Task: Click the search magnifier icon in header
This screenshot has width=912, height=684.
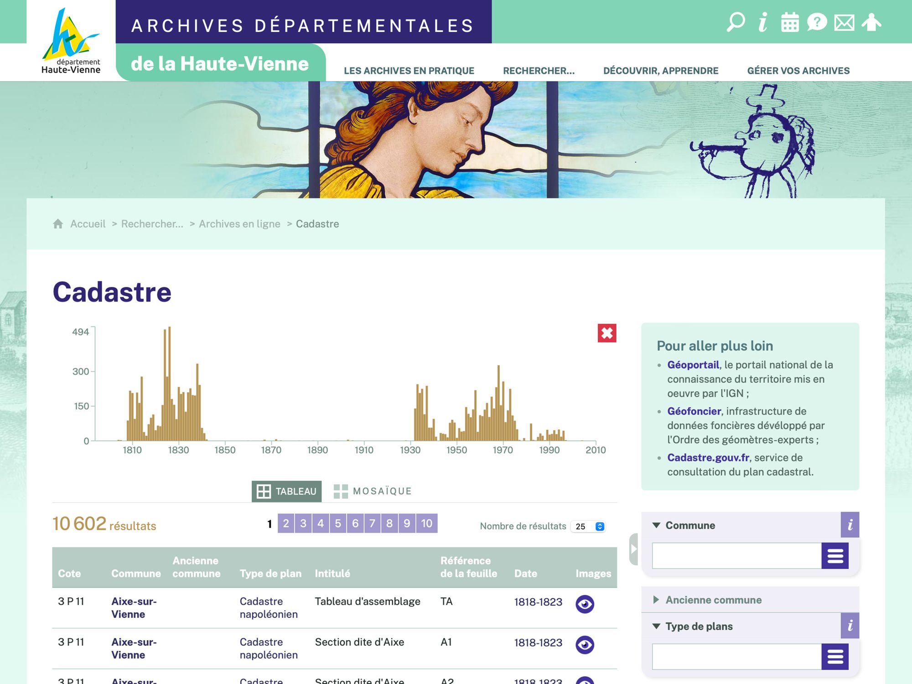Action: pyautogui.click(x=736, y=22)
